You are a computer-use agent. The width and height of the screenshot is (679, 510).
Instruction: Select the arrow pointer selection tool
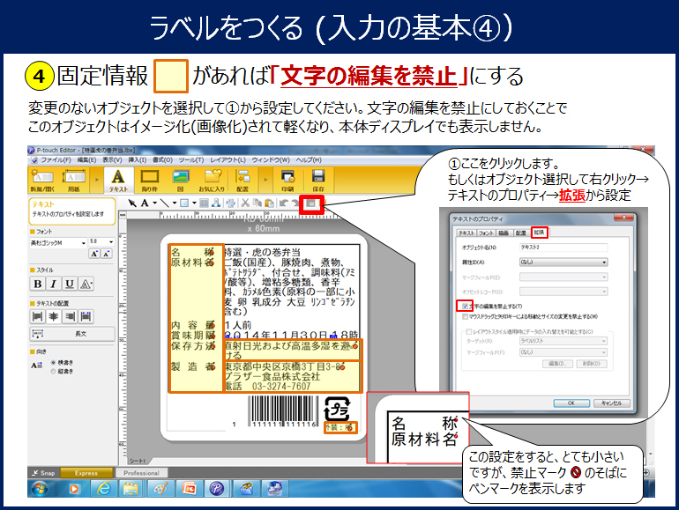tap(132, 203)
